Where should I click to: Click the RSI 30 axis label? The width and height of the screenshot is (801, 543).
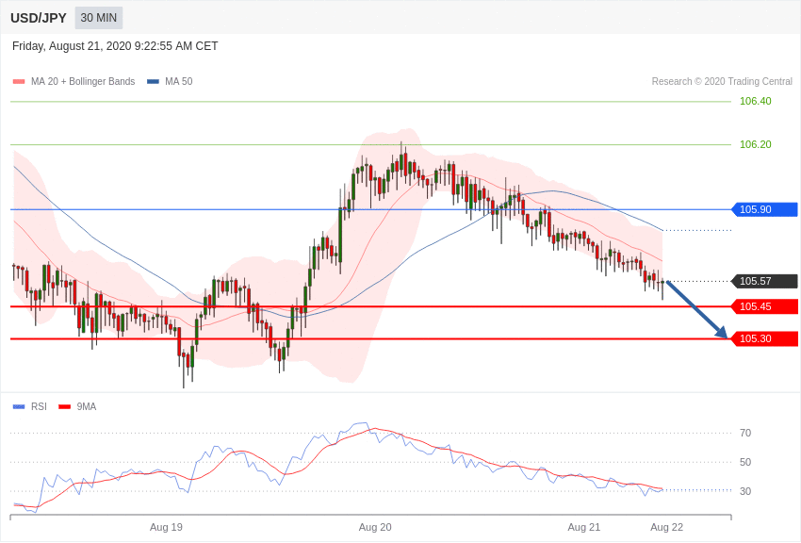coord(745,491)
